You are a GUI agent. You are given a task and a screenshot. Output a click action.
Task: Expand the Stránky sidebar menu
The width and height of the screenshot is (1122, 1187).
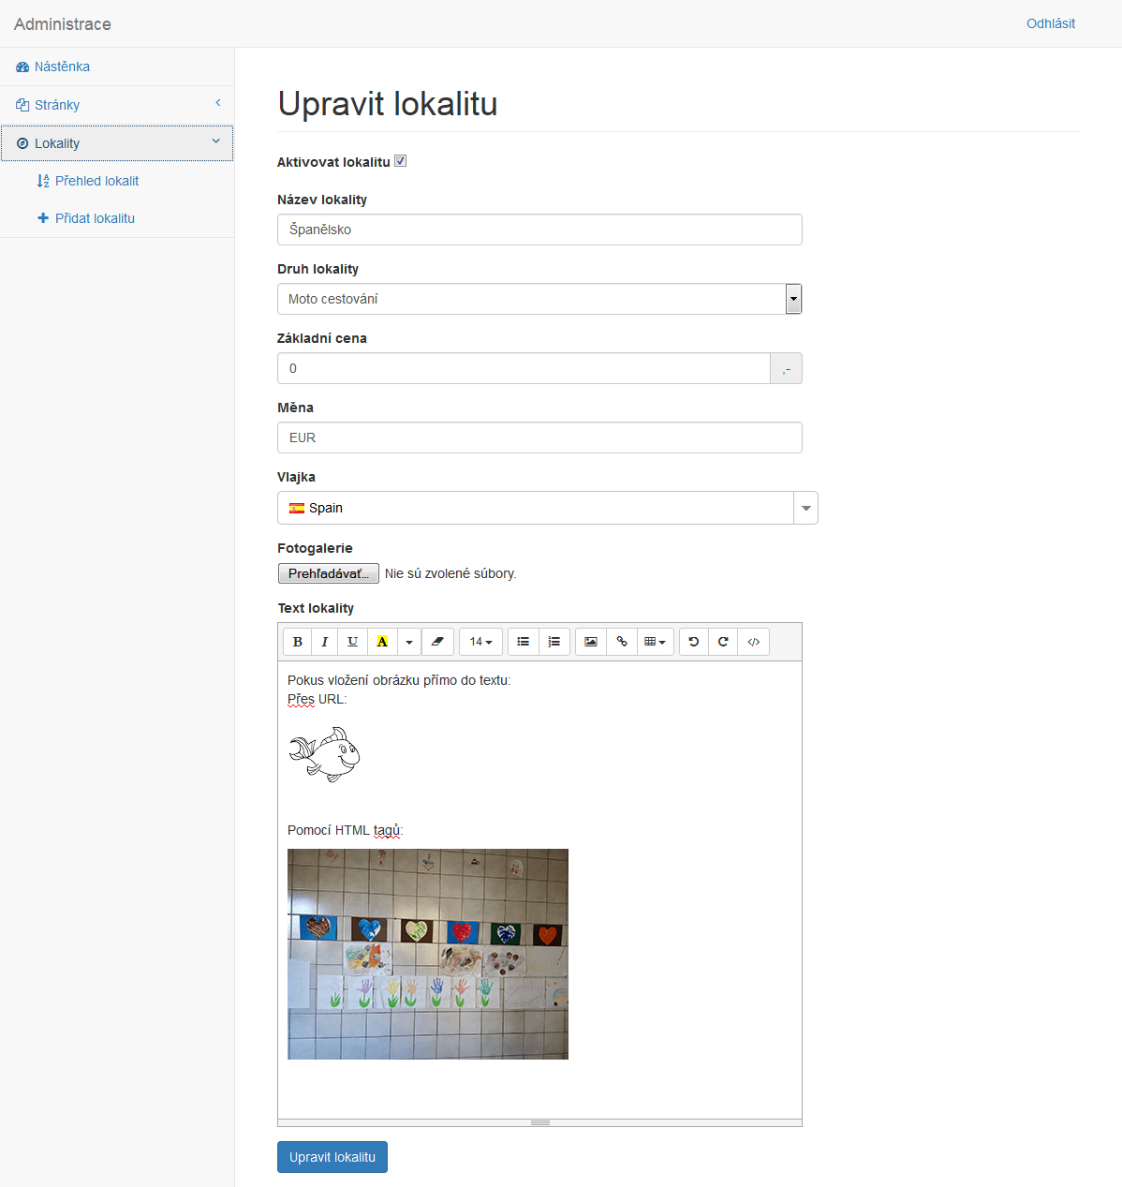(x=117, y=105)
